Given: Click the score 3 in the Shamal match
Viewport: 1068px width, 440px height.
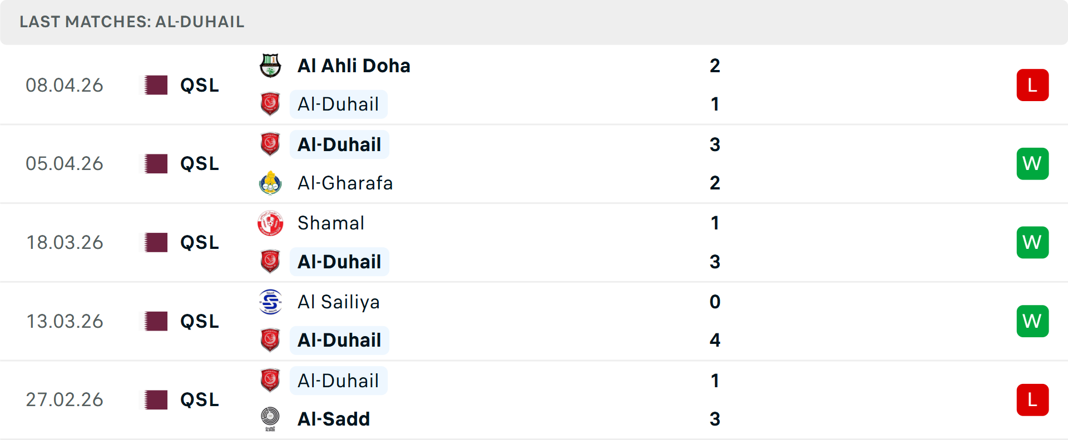Looking at the screenshot, I should pos(715,262).
